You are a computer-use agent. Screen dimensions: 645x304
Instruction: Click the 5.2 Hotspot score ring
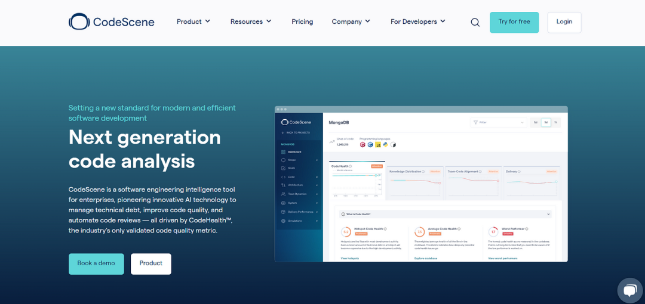tap(346, 232)
